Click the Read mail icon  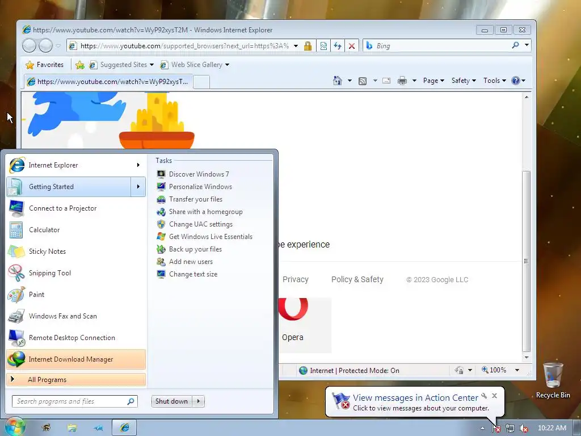click(386, 81)
